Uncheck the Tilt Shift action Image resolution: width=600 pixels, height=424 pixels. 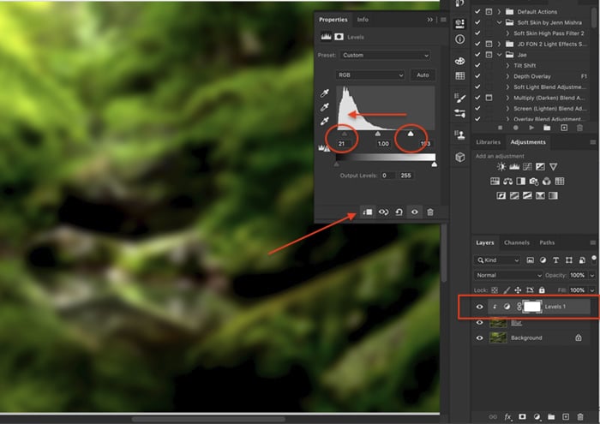(477, 65)
